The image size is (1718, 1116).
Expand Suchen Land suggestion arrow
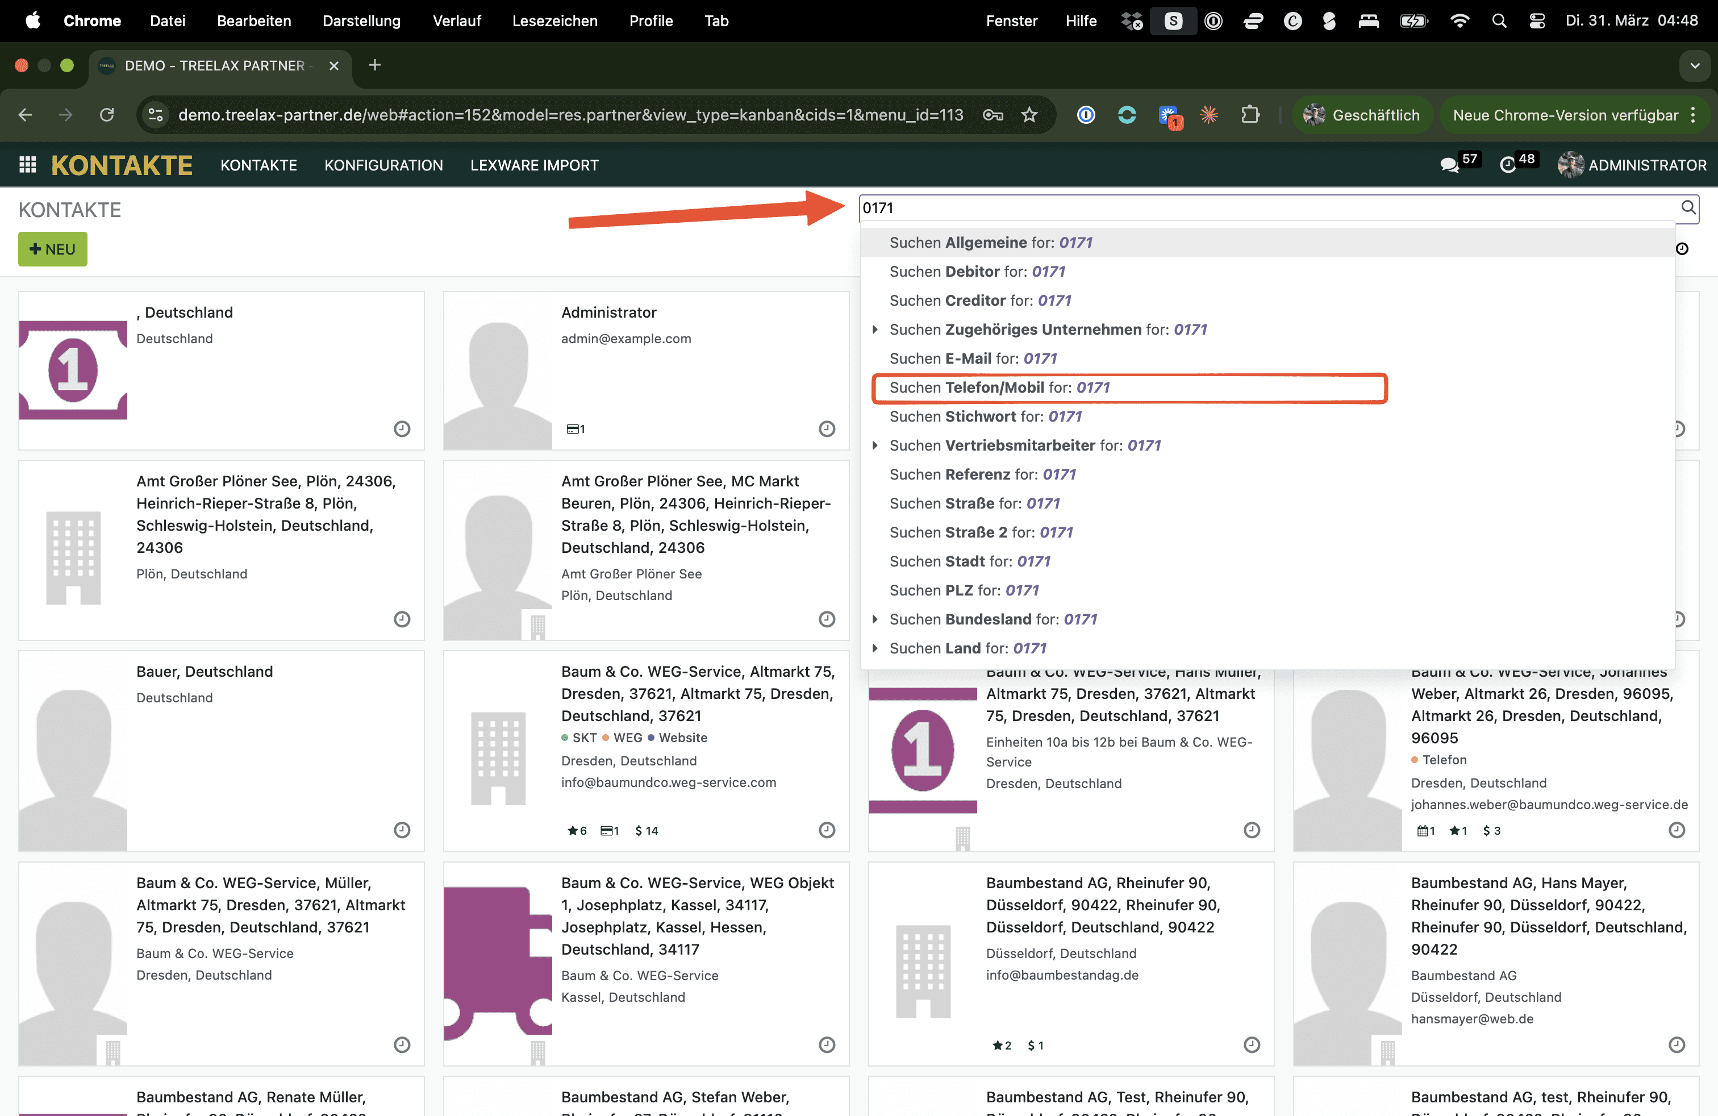pos(875,648)
